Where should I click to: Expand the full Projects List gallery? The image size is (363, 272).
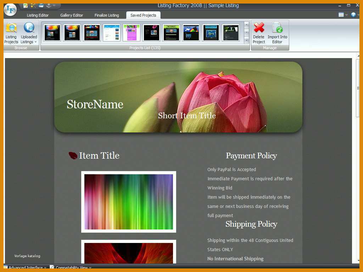pyautogui.click(x=247, y=40)
